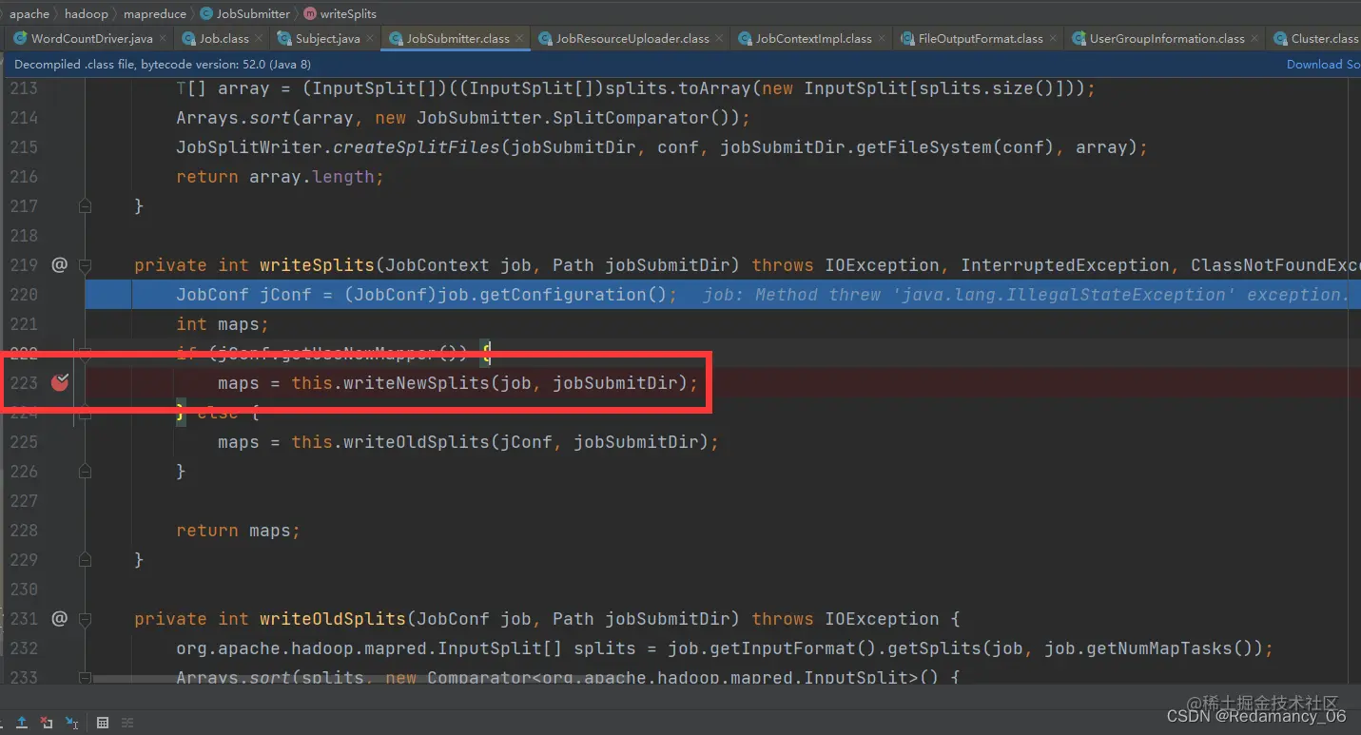Click 'writeSplits' method name on line 219
The image size is (1361, 735).
coord(317,265)
